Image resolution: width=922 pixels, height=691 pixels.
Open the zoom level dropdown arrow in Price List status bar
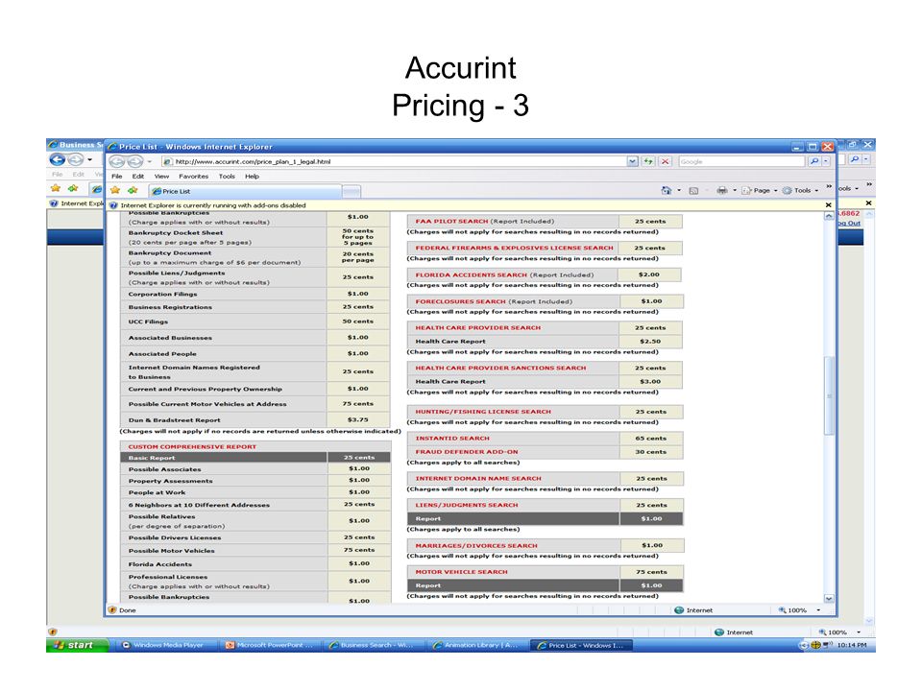click(x=818, y=610)
